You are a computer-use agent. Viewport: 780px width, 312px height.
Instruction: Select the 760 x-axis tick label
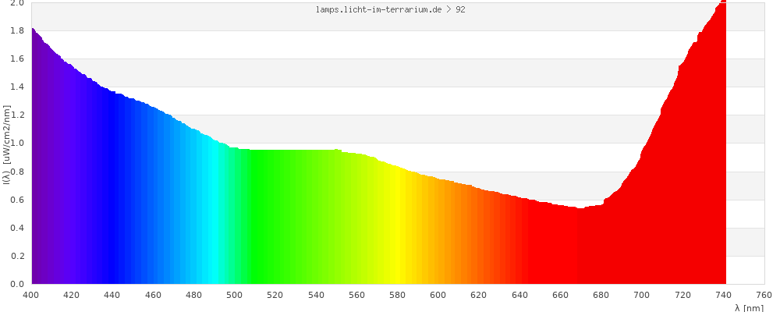point(764,295)
